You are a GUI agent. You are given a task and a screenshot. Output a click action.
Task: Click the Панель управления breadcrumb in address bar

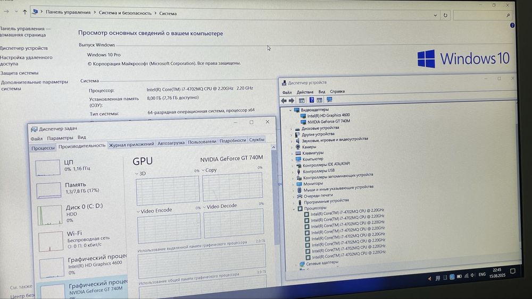tap(68, 12)
